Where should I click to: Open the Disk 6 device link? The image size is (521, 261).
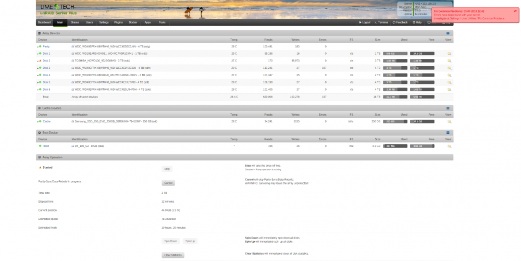click(x=46, y=90)
